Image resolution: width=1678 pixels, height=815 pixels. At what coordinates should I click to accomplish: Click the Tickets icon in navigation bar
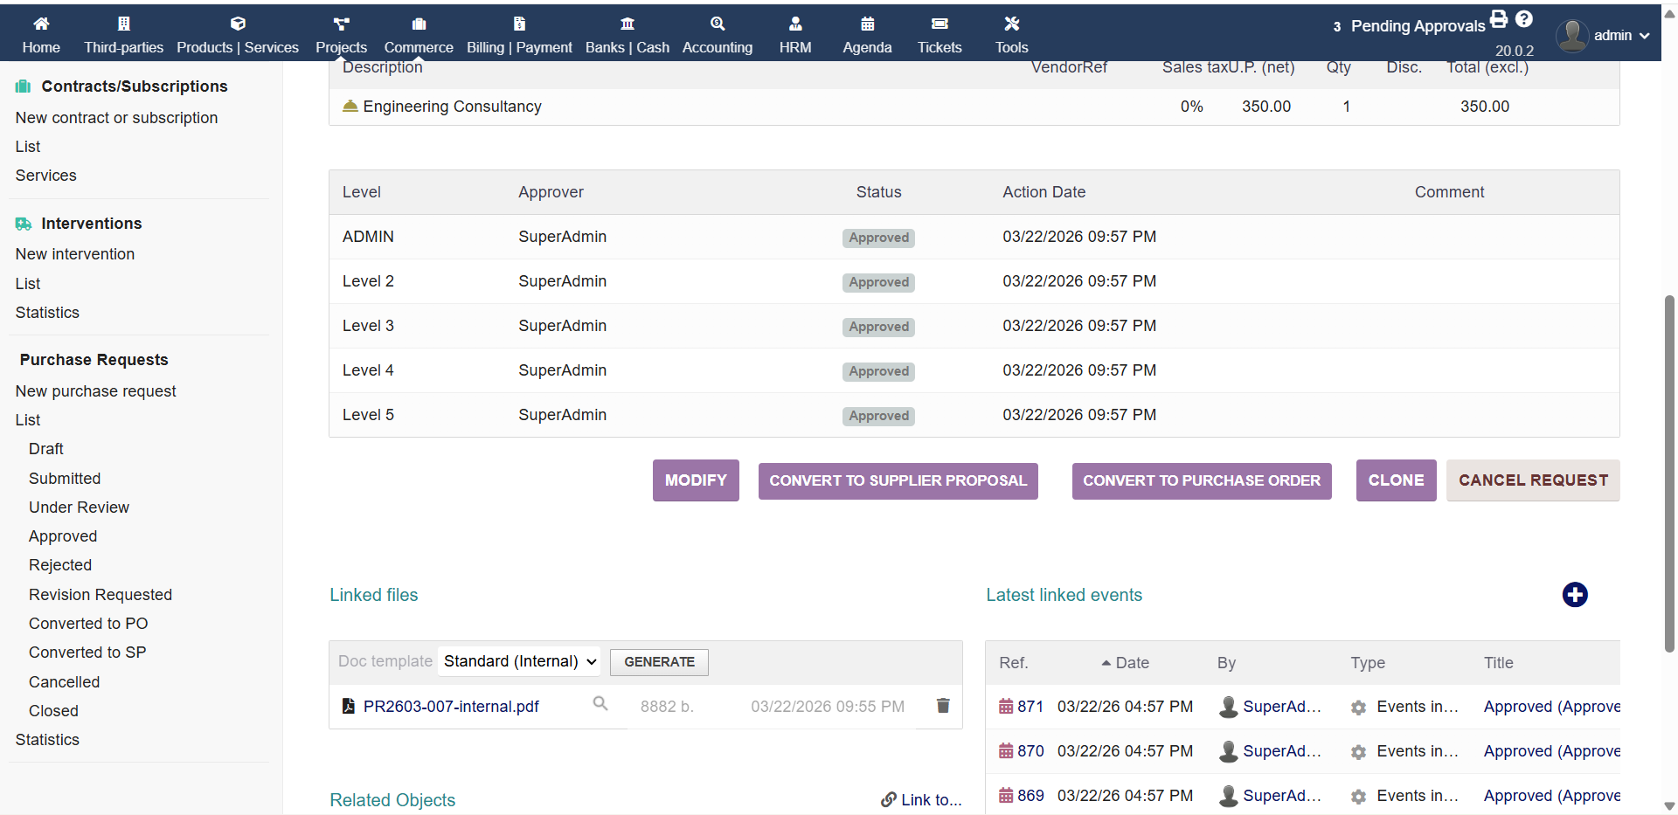tap(940, 24)
